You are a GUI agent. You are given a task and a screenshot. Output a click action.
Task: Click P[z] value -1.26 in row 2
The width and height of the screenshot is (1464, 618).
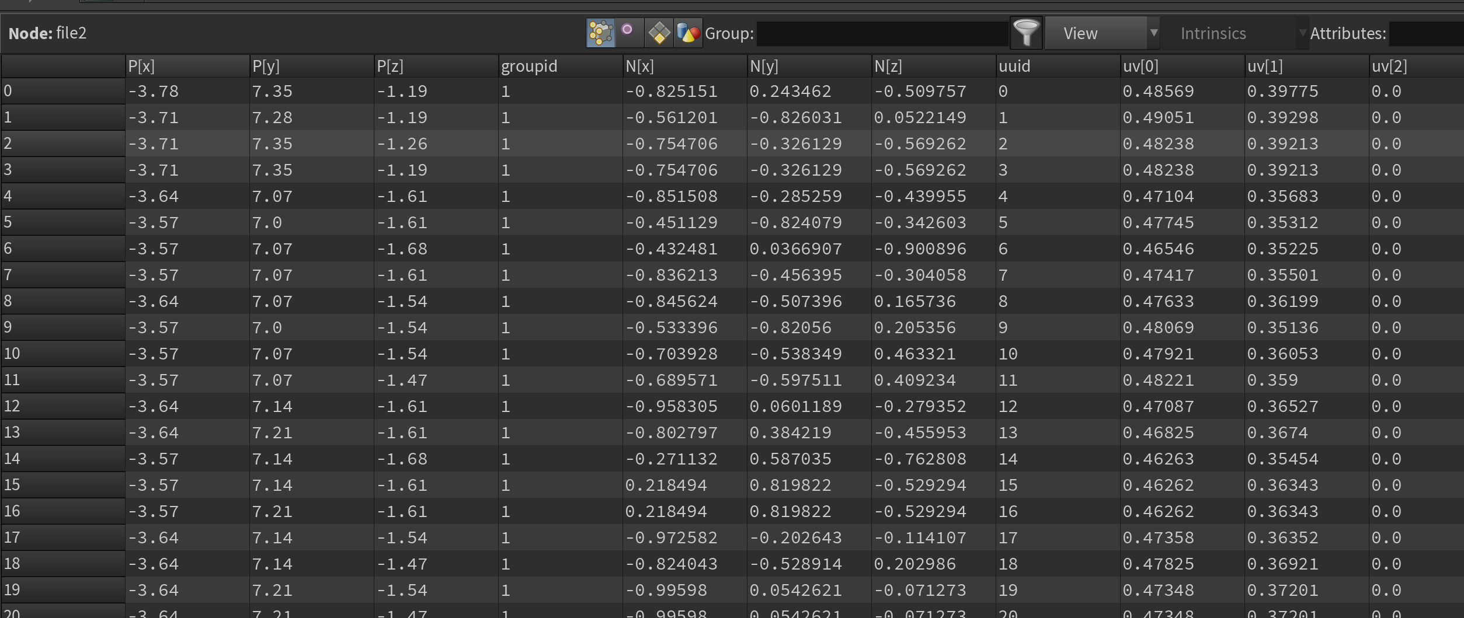pos(402,144)
